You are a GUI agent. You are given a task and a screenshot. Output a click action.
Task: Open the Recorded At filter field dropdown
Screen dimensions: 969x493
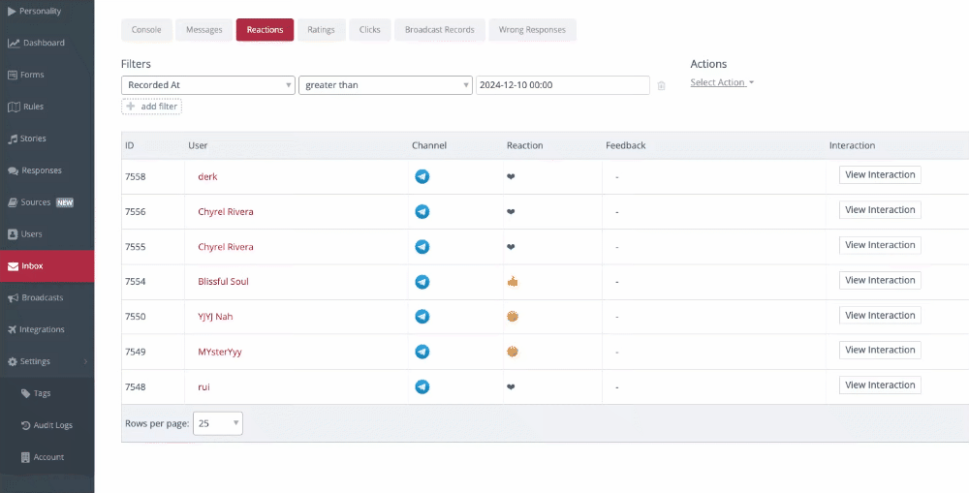[x=207, y=85]
